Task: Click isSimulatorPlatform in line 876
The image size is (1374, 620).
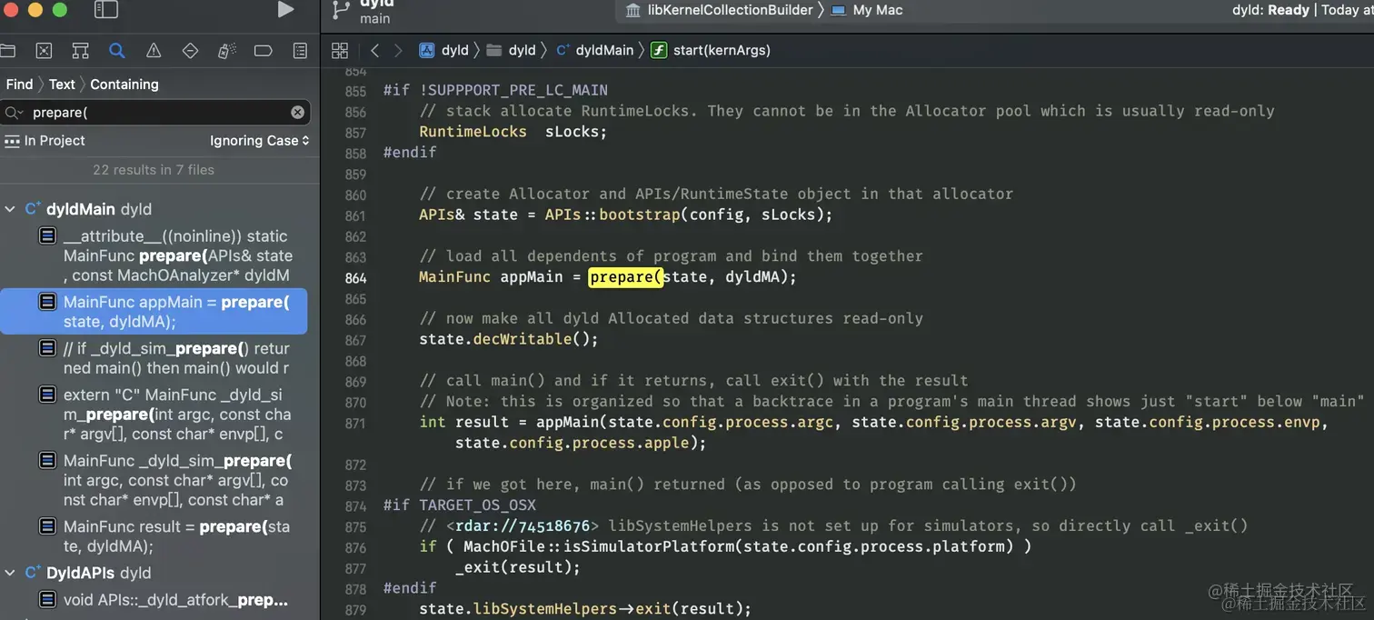Action: tap(647, 546)
